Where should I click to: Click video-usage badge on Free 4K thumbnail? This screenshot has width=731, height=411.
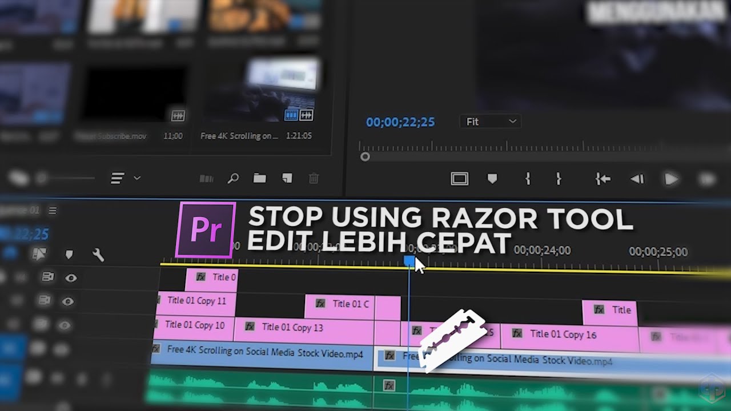pyautogui.click(x=291, y=115)
